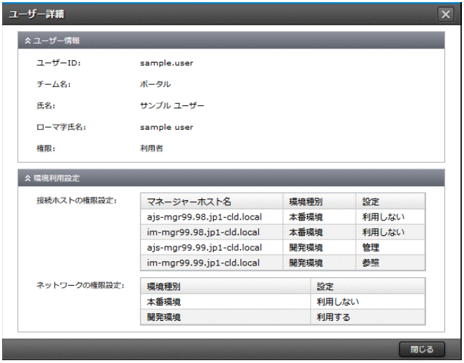Click the 権限: label
This screenshot has width=464, height=363.
coord(46,148)
